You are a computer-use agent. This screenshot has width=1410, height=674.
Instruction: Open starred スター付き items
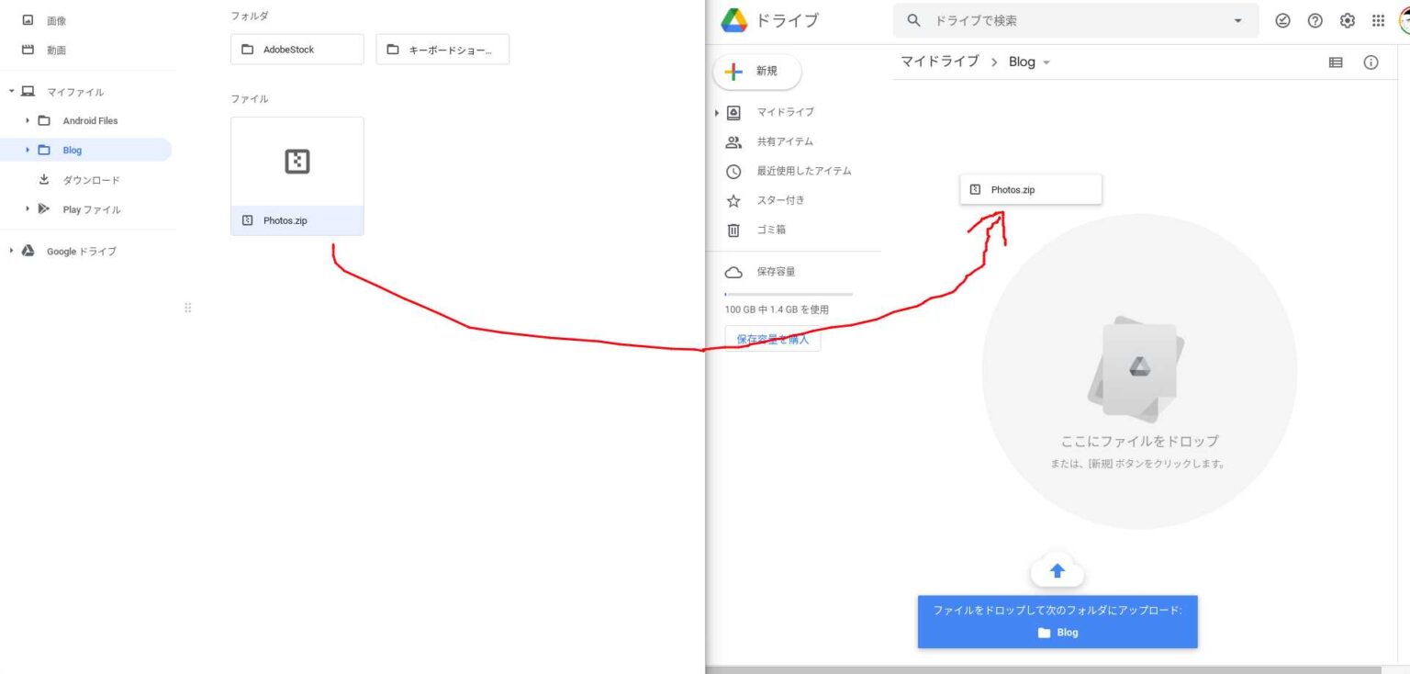tap(779, 200)
